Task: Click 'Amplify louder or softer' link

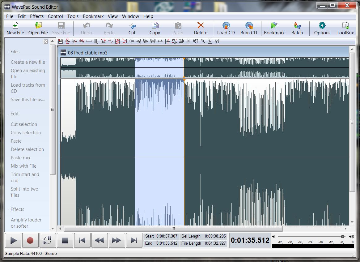Action: pos(26,223)
